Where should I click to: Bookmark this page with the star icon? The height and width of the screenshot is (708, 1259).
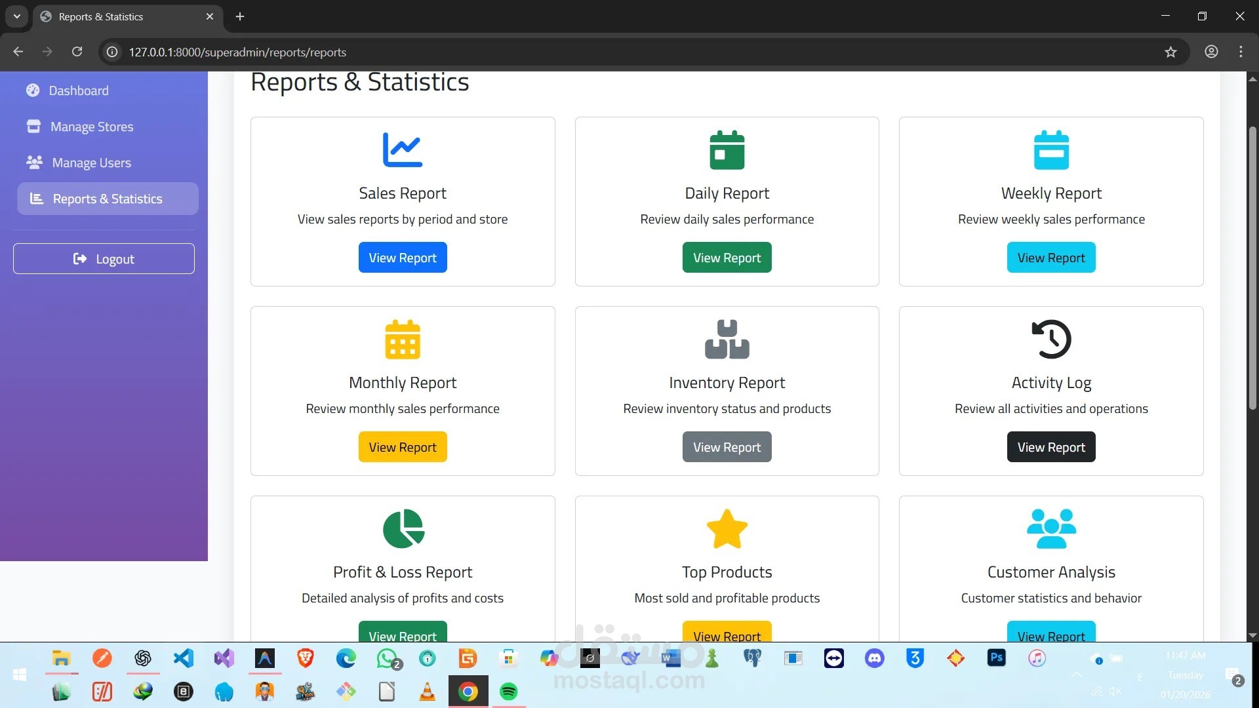point(1170,52)
